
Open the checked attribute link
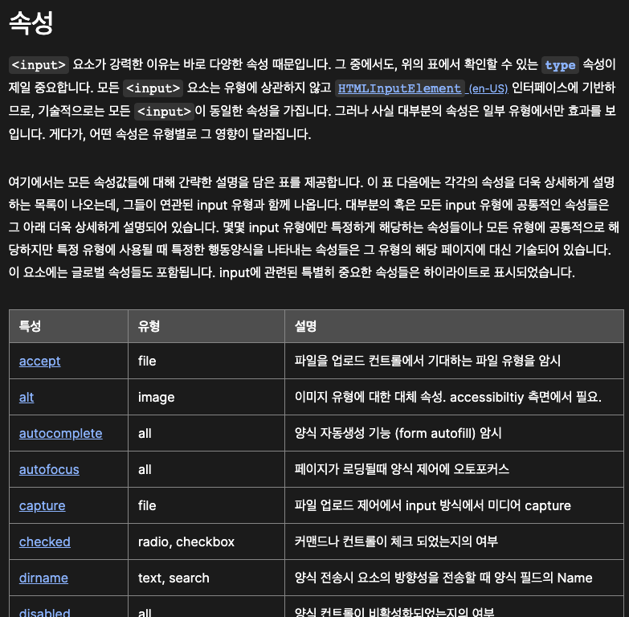tap(44, 541)
